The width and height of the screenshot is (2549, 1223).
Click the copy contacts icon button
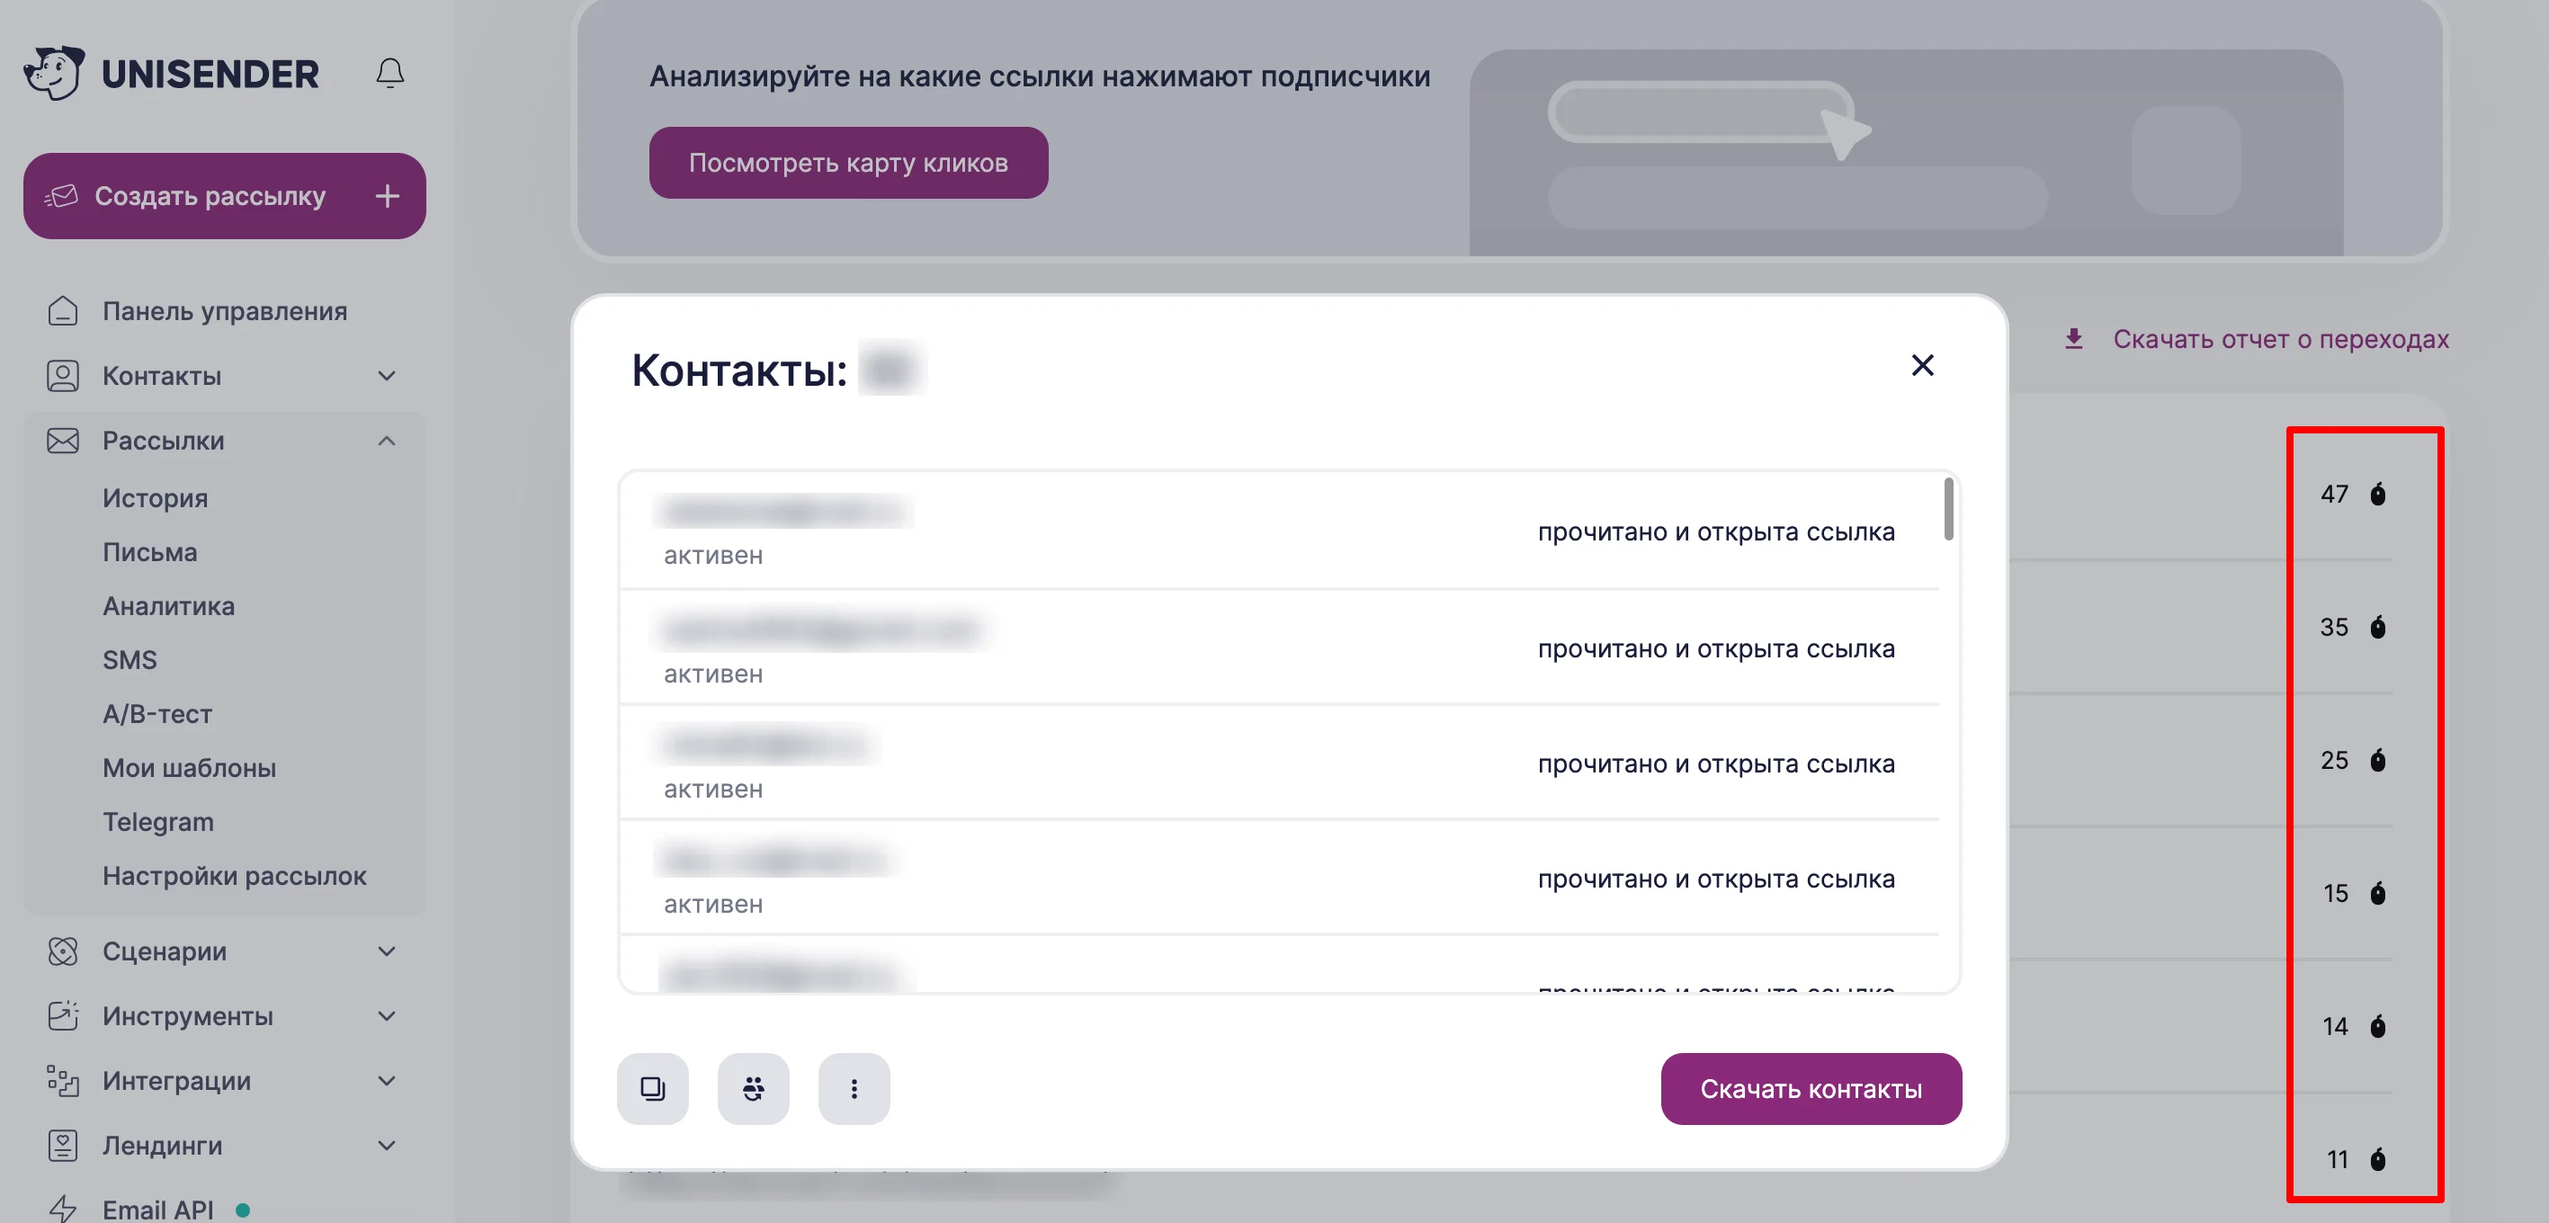(x=652, y=1088)
